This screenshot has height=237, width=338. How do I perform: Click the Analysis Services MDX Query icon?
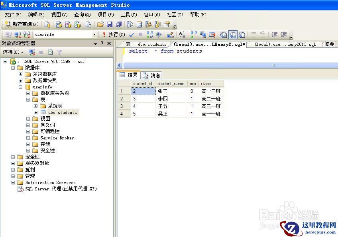point(59,24)
